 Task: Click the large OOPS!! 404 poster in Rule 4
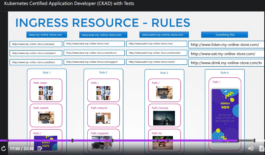point(225,116)
